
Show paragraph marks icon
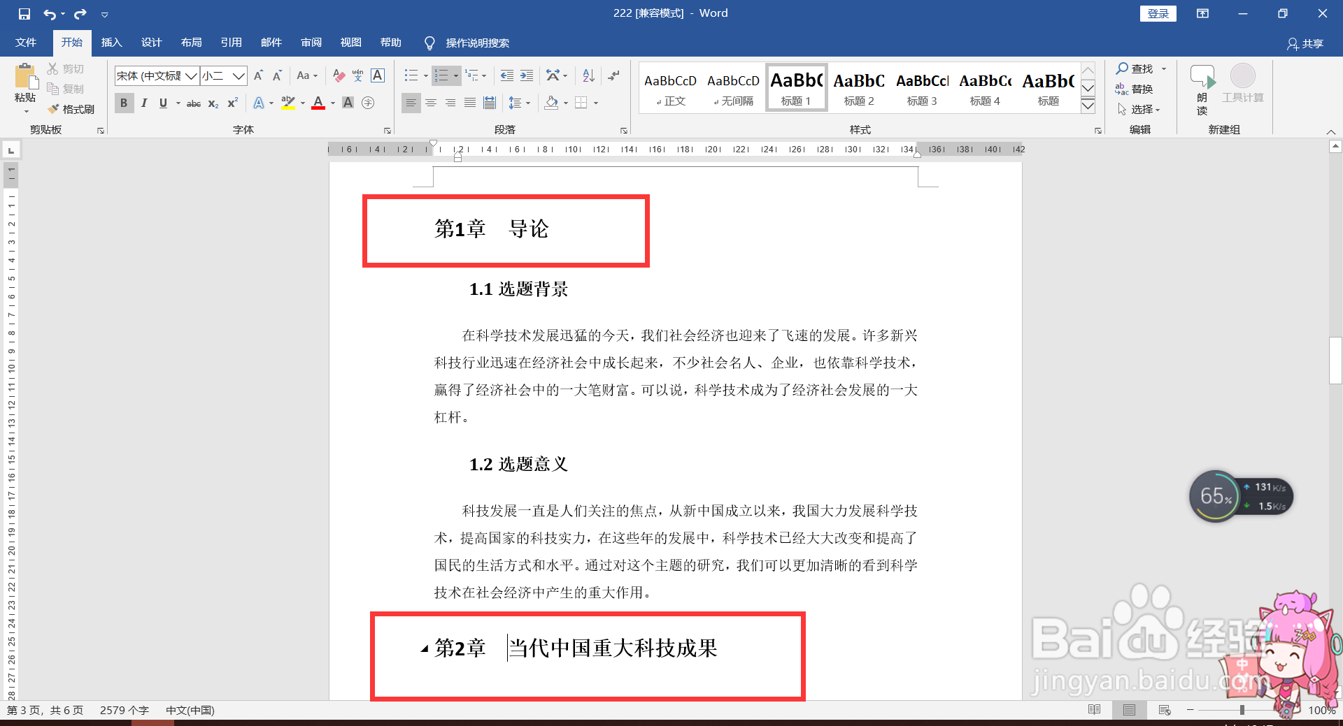point(614,75)
